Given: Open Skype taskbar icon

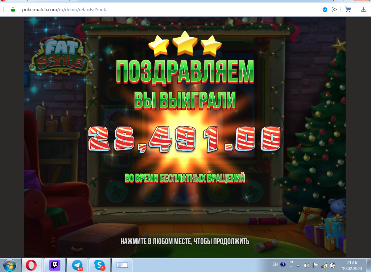Looking at the screenshot, I should click(100, 265).
